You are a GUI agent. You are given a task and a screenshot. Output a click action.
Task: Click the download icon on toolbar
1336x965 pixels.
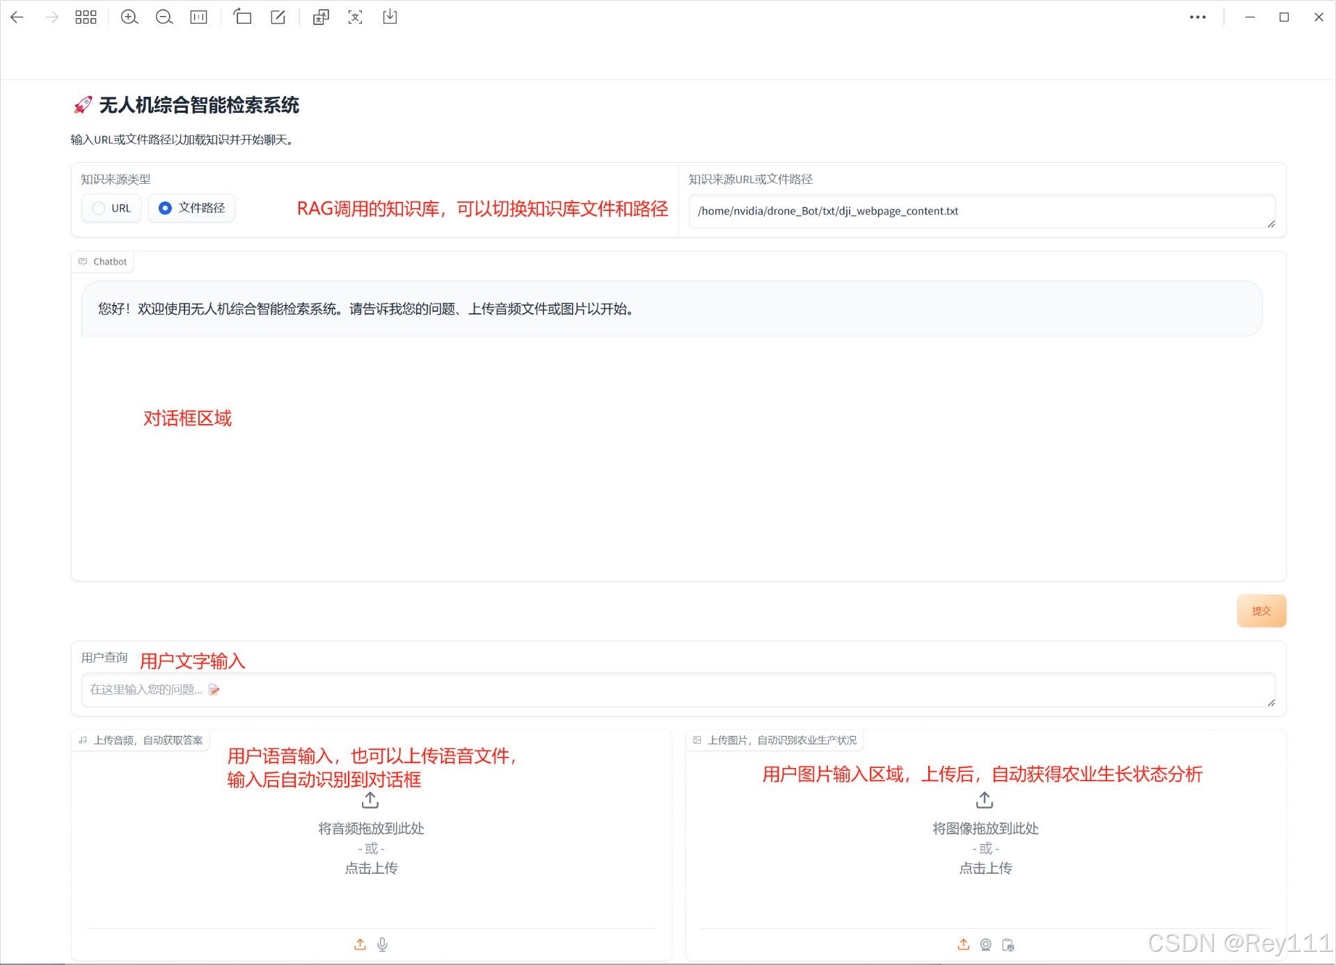pyautogui.click(x=390, y=17)
